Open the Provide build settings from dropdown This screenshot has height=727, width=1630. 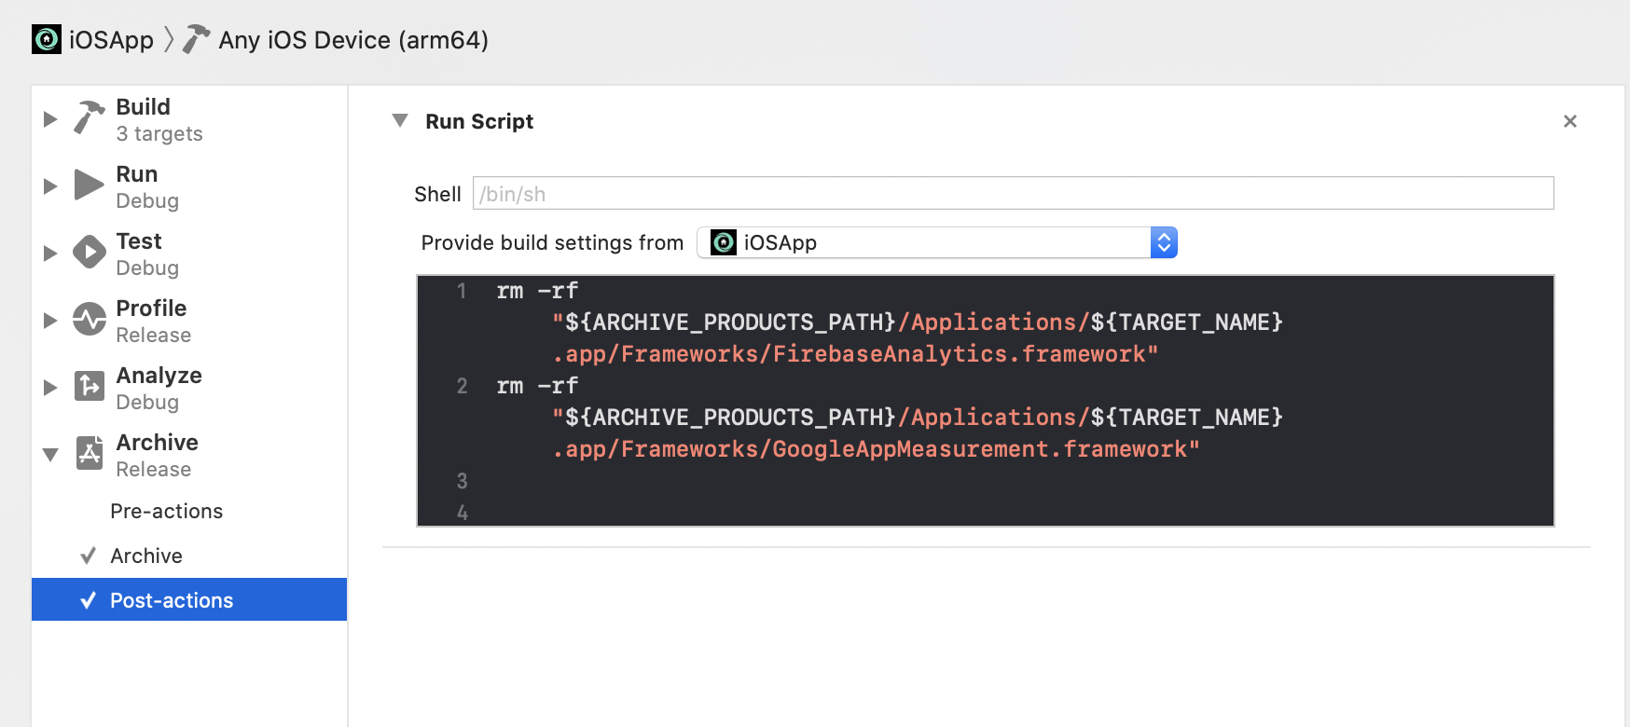tap(937, 242)
